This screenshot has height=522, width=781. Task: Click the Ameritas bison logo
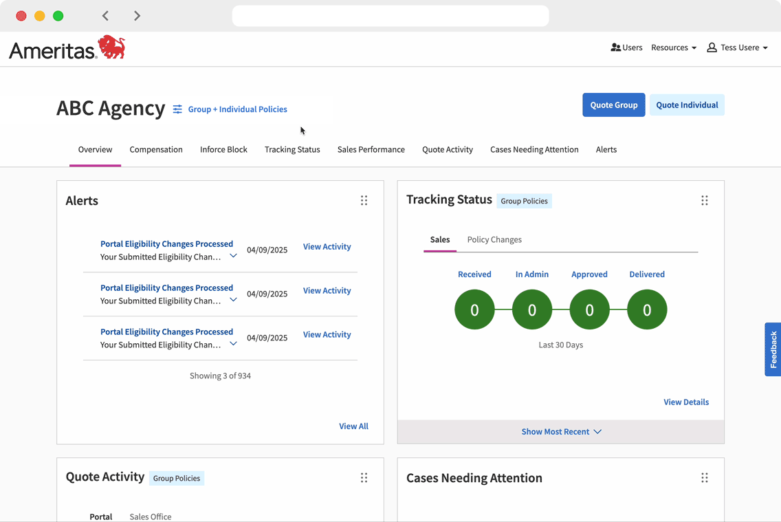point(111,47)
